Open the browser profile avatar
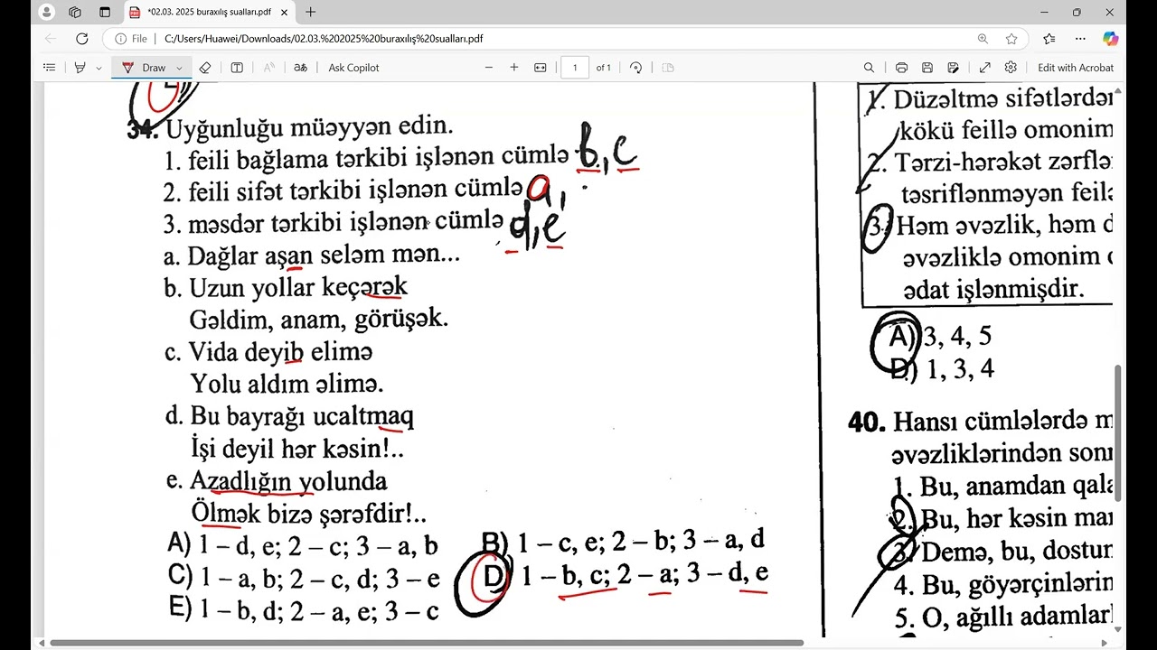The image size is (1157, 650). tap(47, 12)
